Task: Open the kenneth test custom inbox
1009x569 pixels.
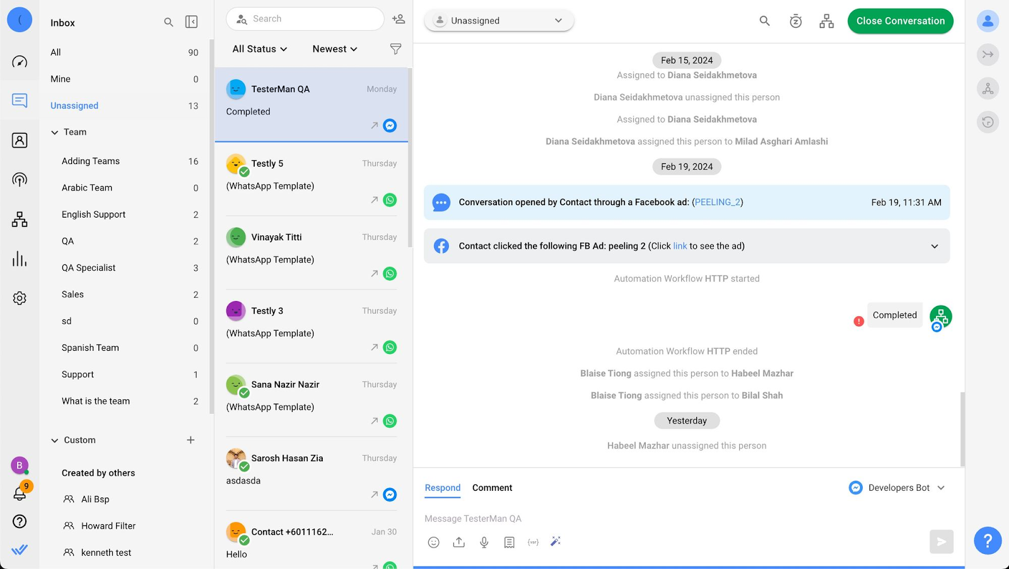Action: tap(124, 553)
